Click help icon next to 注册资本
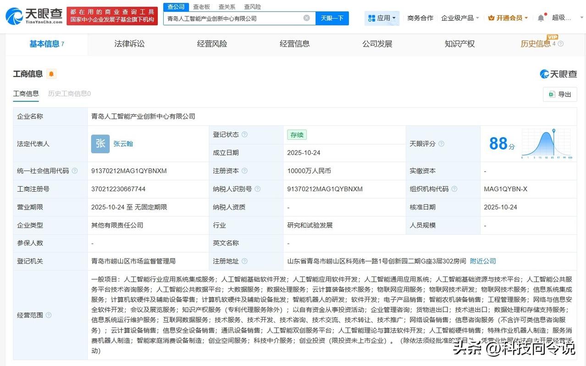The image size is (586, 366). [x=244, y=171]
